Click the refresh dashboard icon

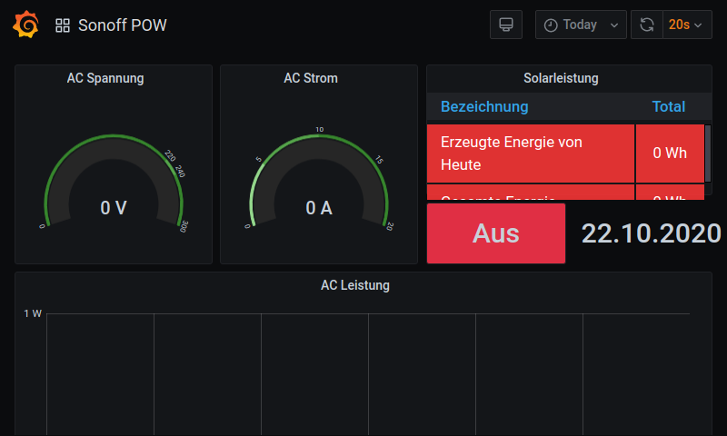click(x=647, y=25)
